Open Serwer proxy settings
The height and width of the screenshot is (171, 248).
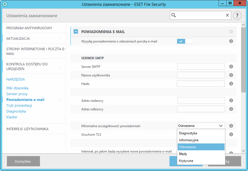(x=17, y=94)
